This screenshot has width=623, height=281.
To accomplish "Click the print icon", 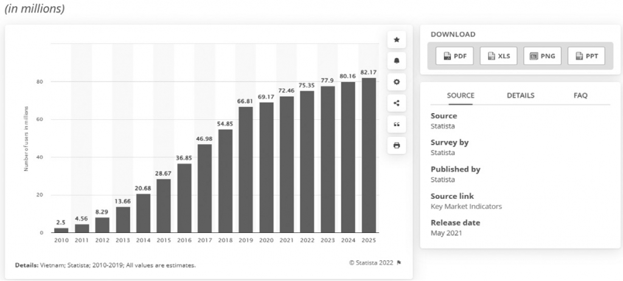I will pyautogui.click(x=397, y=145).
